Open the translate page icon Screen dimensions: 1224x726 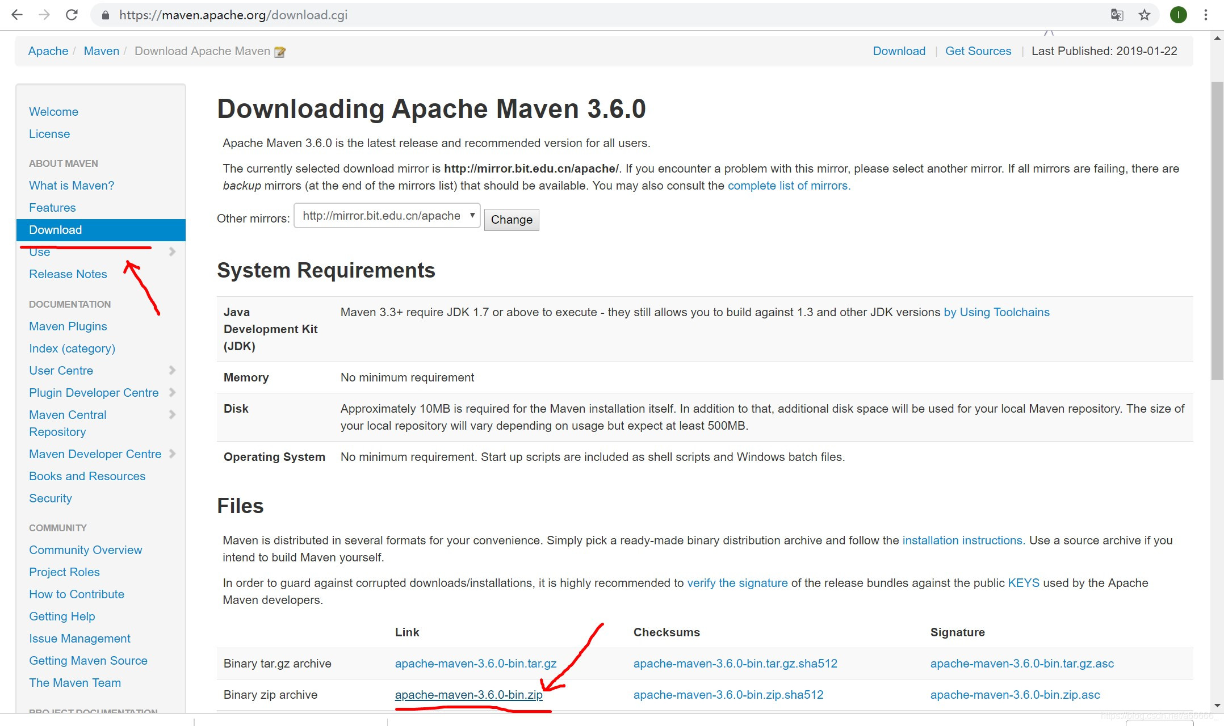point(1117,15)
